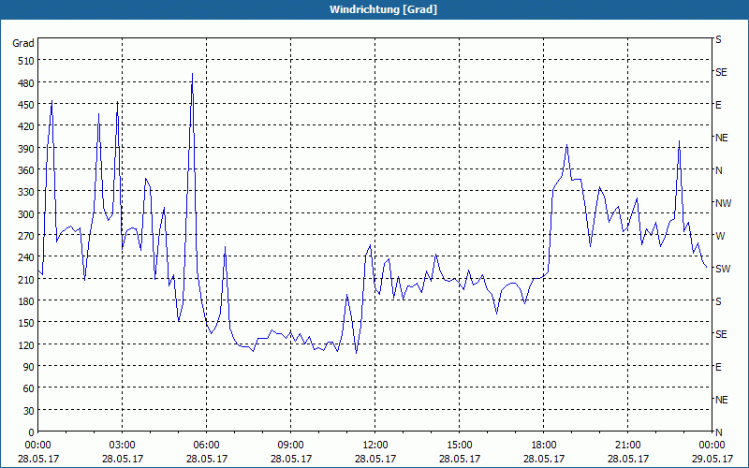The image size is (749, 468).
Task: Click the NW compass label on right axis
Action: (723, 203)
